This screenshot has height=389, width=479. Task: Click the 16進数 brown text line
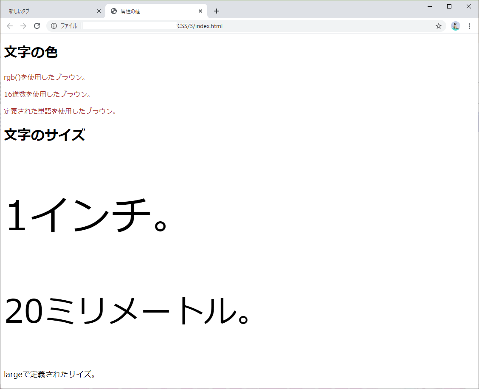pos(47,94)
